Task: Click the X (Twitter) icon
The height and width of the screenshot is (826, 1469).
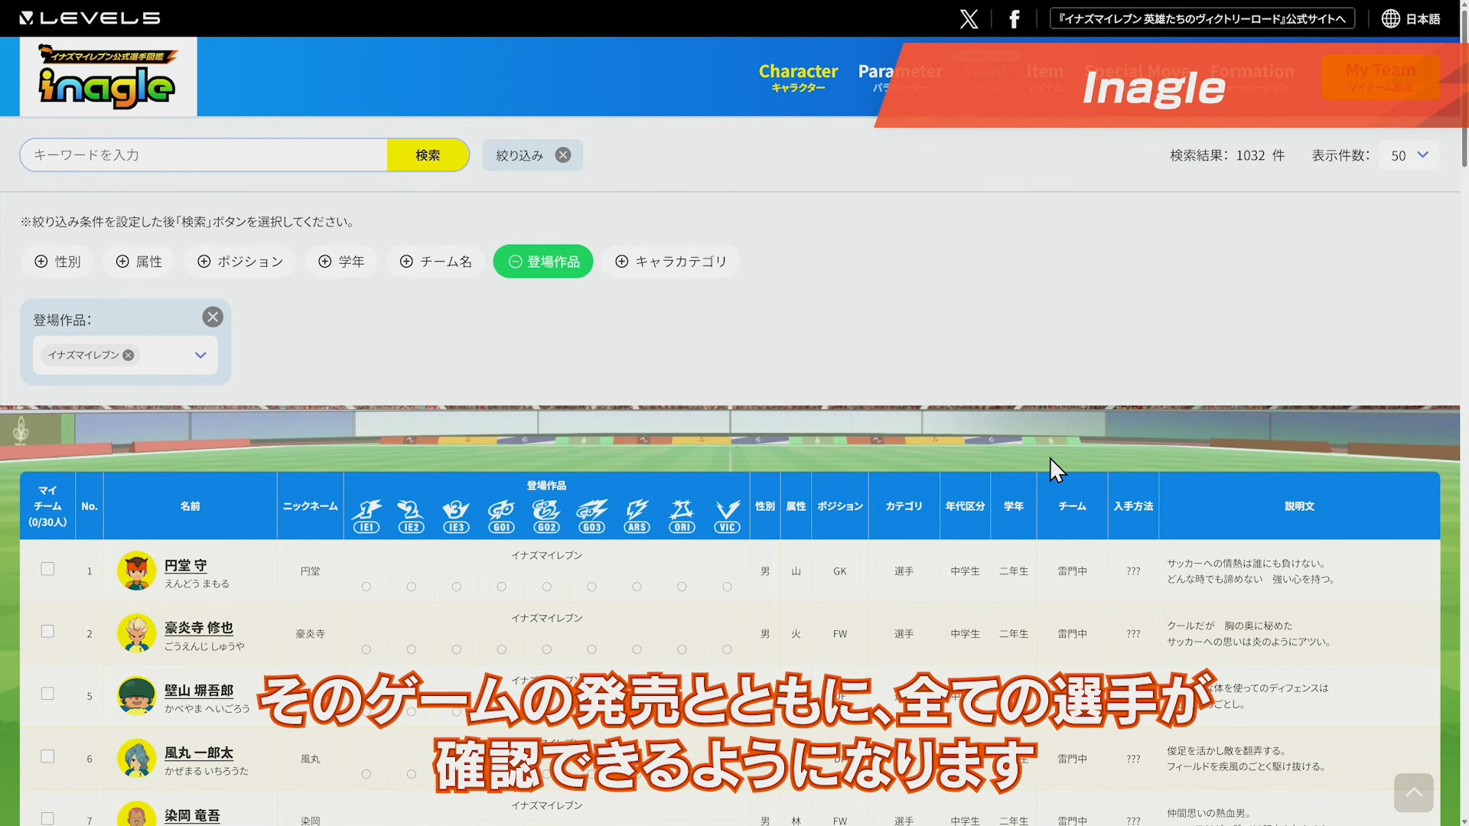Action: tap(969, 19)
